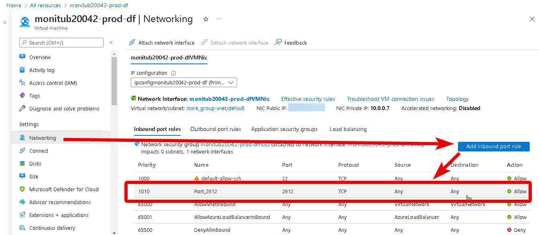Favorite this resource with the star icon

pos(206,19)
